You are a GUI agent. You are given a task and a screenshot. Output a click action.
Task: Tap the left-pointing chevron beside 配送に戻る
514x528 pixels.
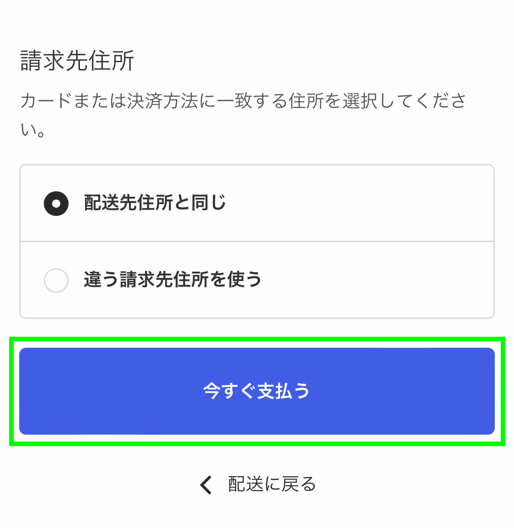[x=206, y=485]
